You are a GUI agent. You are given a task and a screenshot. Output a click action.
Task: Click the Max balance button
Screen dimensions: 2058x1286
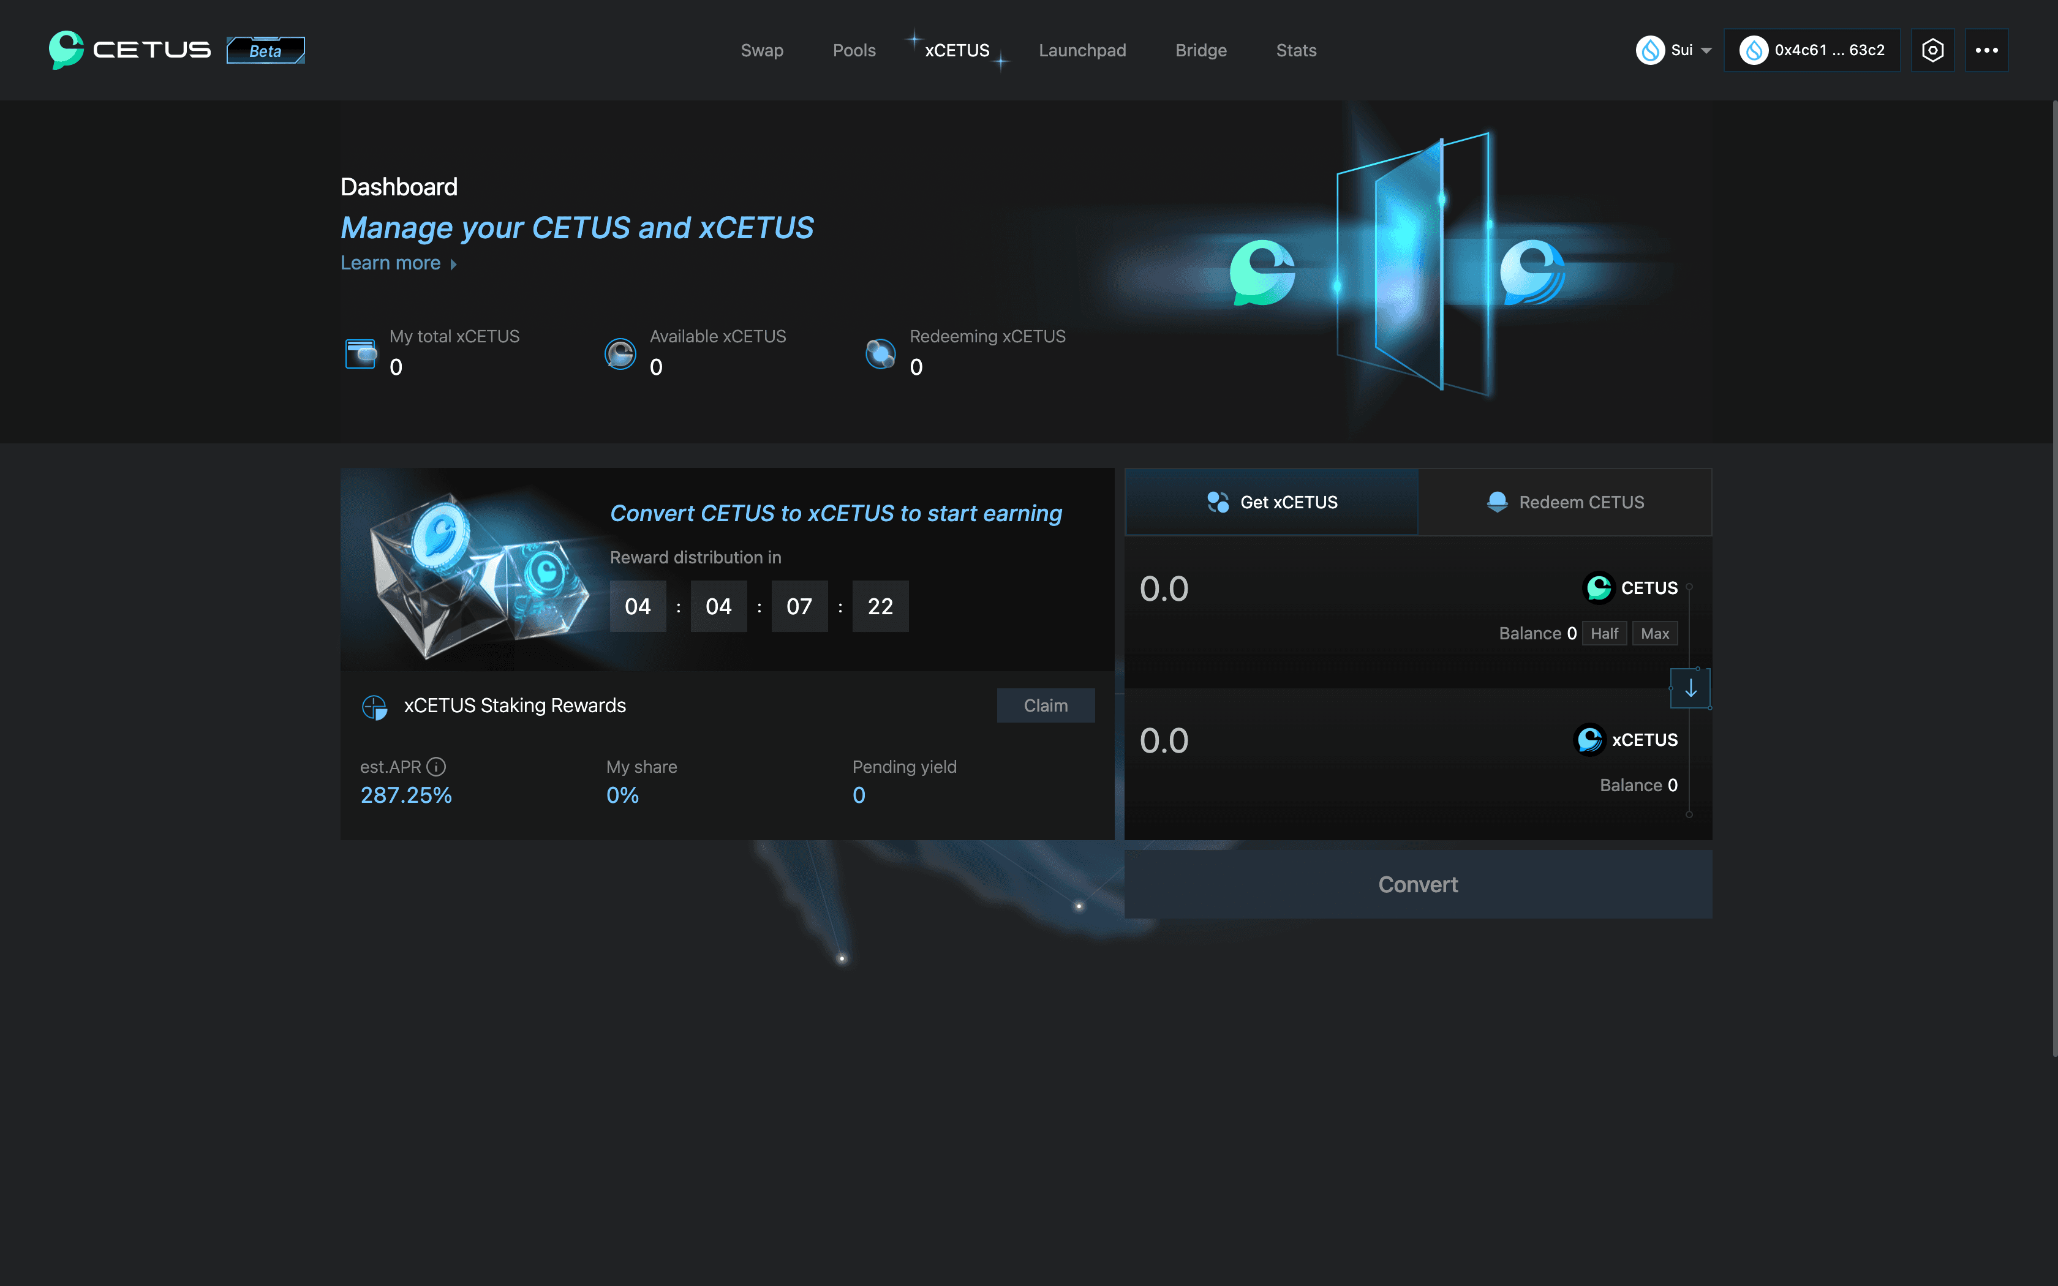click(1655, 634)
